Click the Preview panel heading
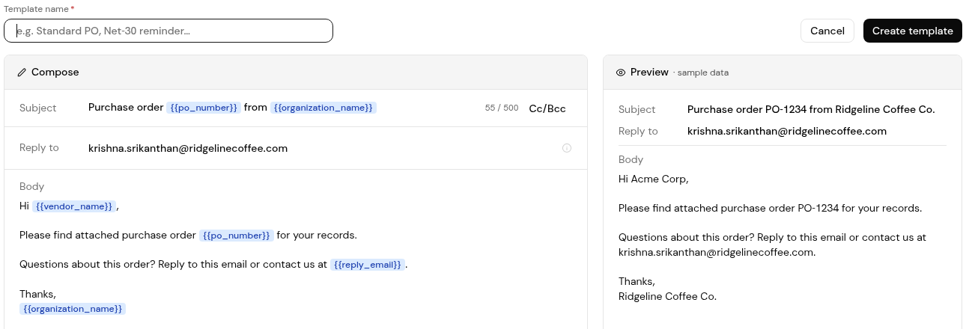This screenshot has height=329, width=966. pyautogui.click(x=649, y=73)
